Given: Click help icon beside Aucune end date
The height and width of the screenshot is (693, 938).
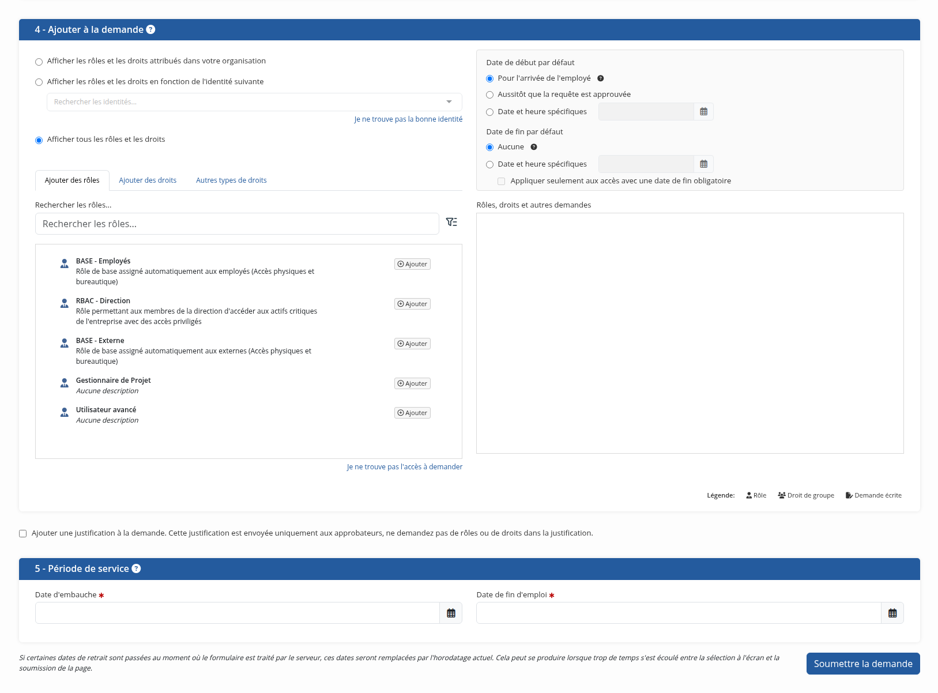Looking at the screenshot, I should tap(534, 147).
